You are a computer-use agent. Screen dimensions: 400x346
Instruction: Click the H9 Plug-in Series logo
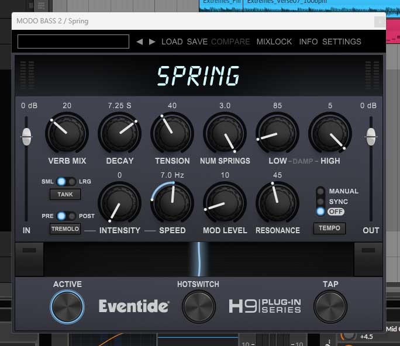click(265, 306)
